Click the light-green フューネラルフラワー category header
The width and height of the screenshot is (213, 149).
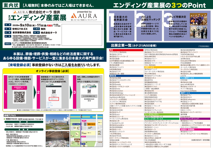[162, 114]
